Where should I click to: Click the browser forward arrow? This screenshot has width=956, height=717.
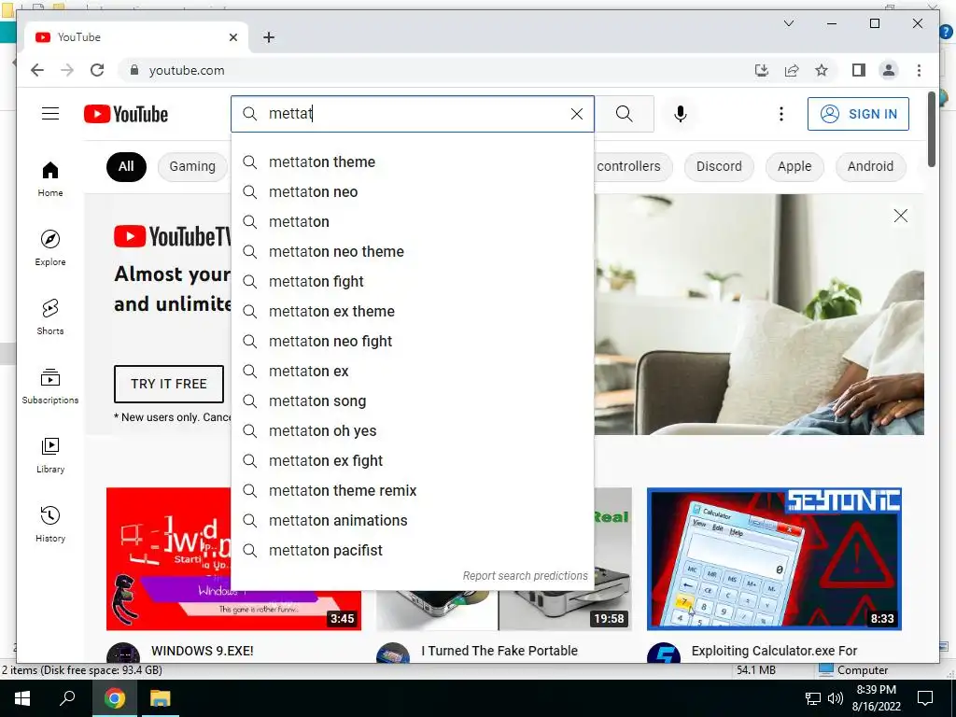(x=67, y=70)
